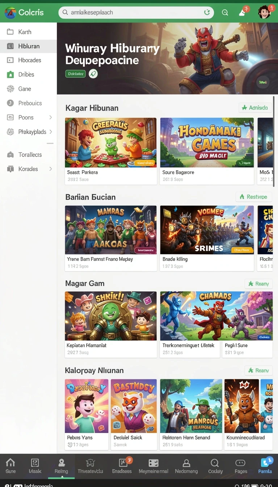Click the search field in the header
Screen dimensions: 278x487
point(136,12)
